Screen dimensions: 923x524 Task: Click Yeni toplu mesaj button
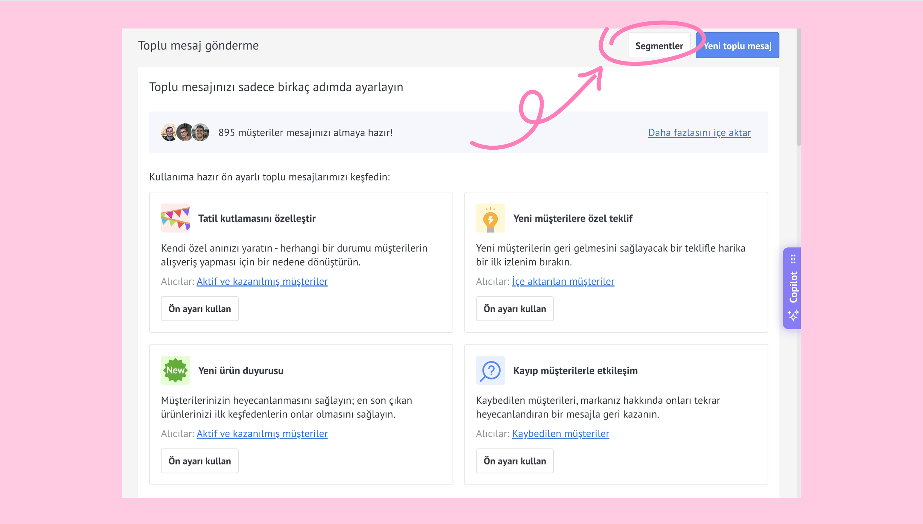coord(737,46)
